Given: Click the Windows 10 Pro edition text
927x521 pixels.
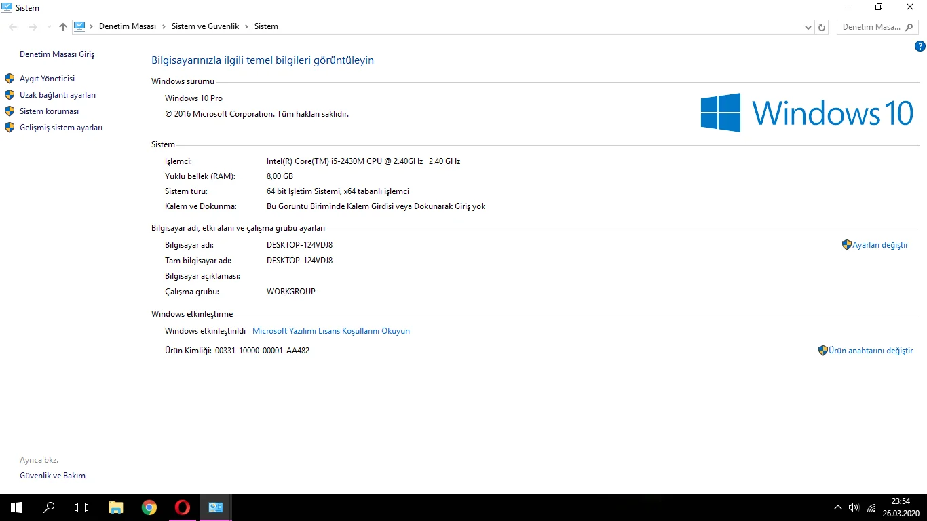Looking at the screenshot, I should pos(193,98).
